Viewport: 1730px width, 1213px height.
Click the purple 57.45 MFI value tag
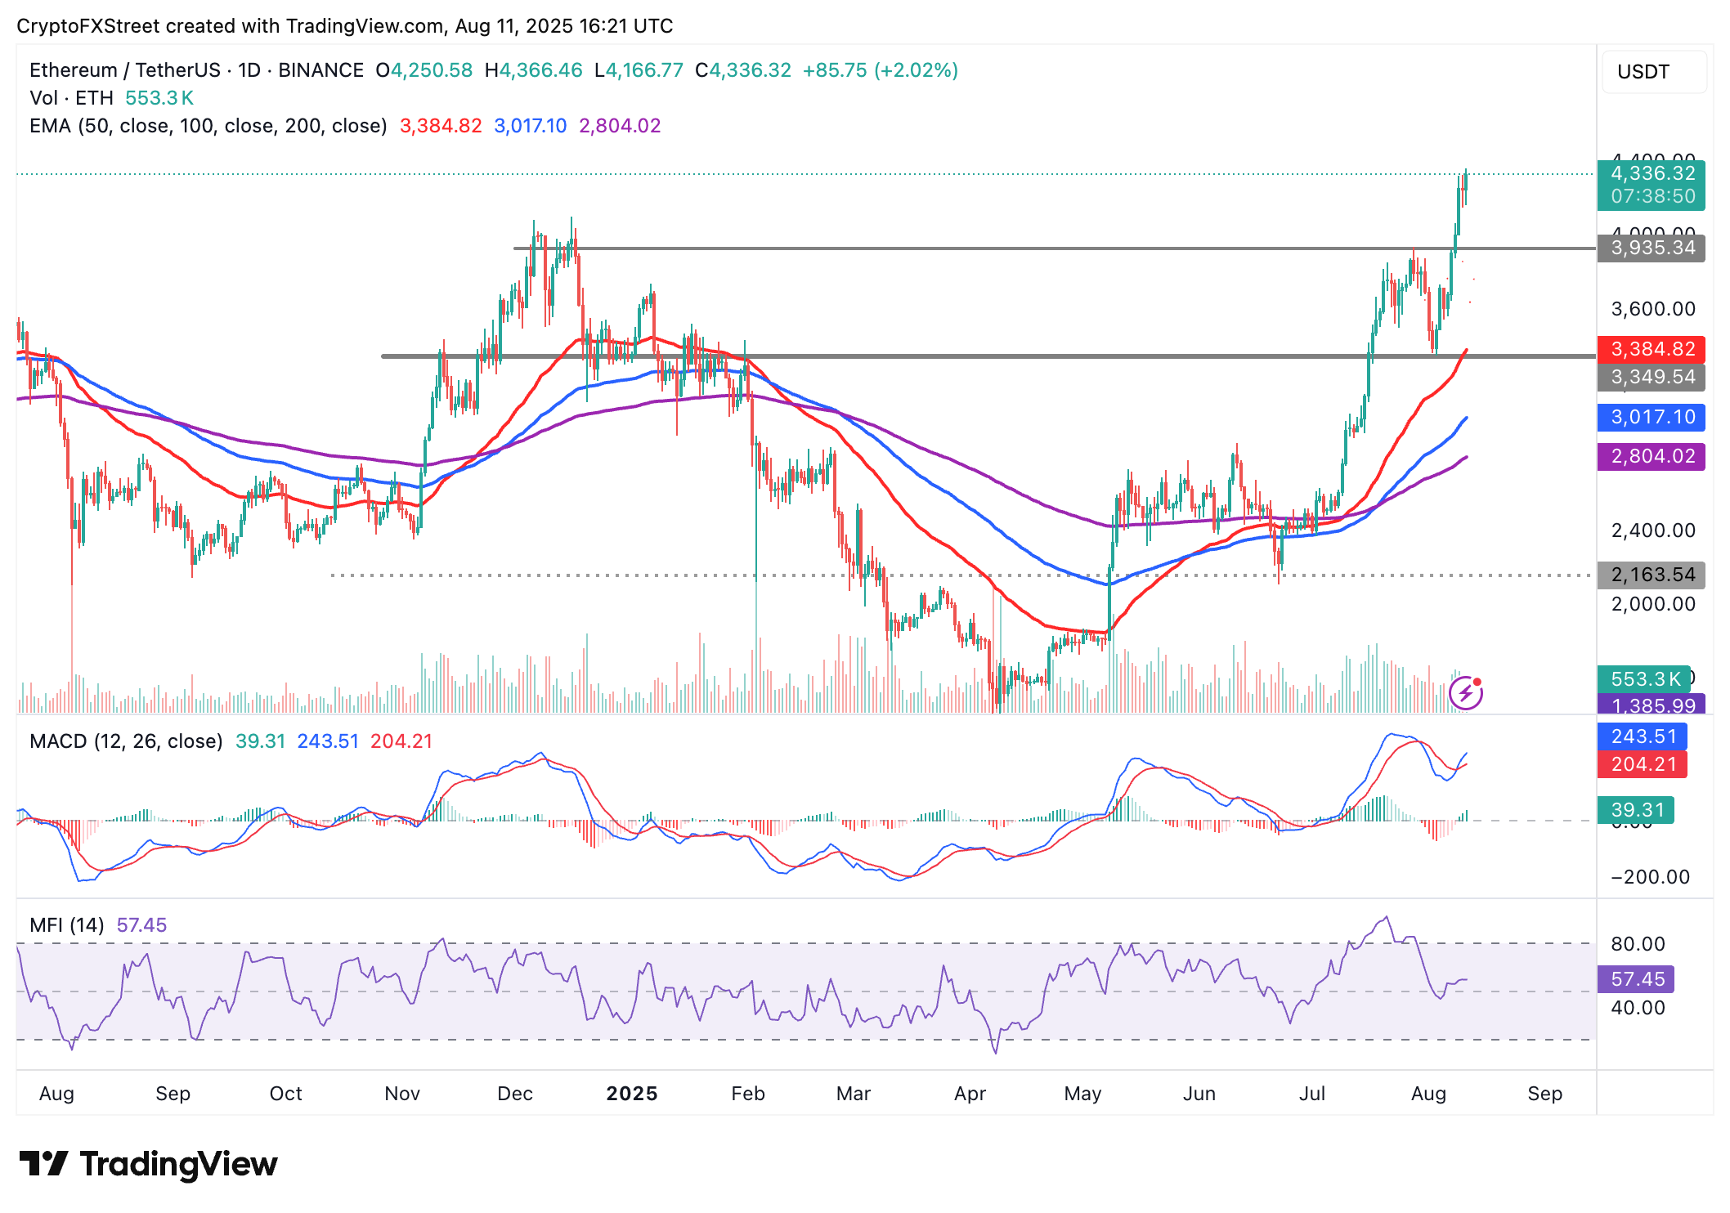click(1636, 979)
